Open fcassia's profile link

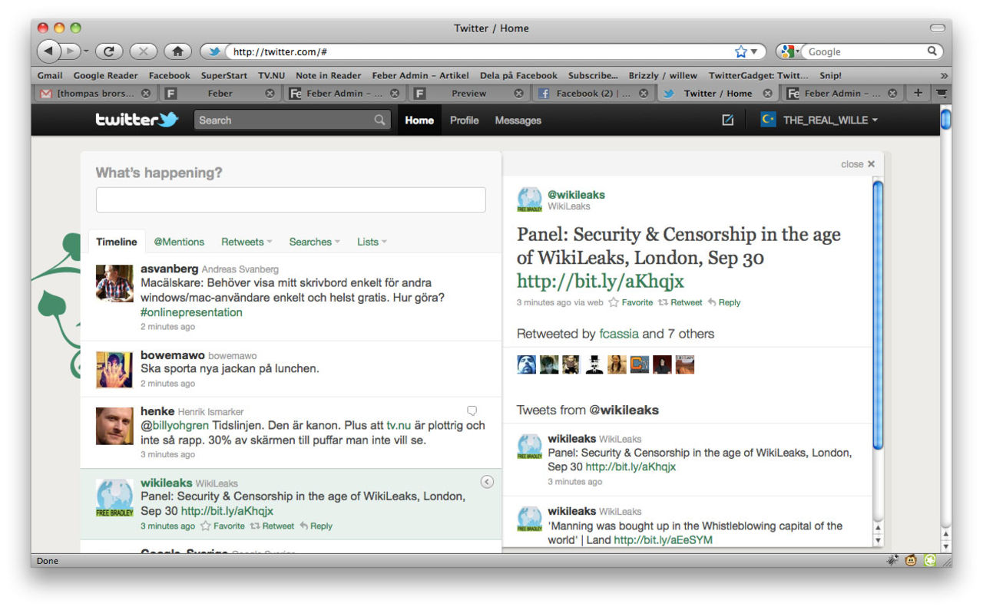coord(619,334)
